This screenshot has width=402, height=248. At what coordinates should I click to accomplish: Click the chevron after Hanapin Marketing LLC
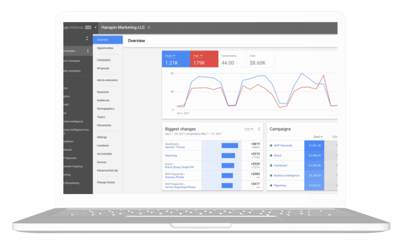point(149,27)
